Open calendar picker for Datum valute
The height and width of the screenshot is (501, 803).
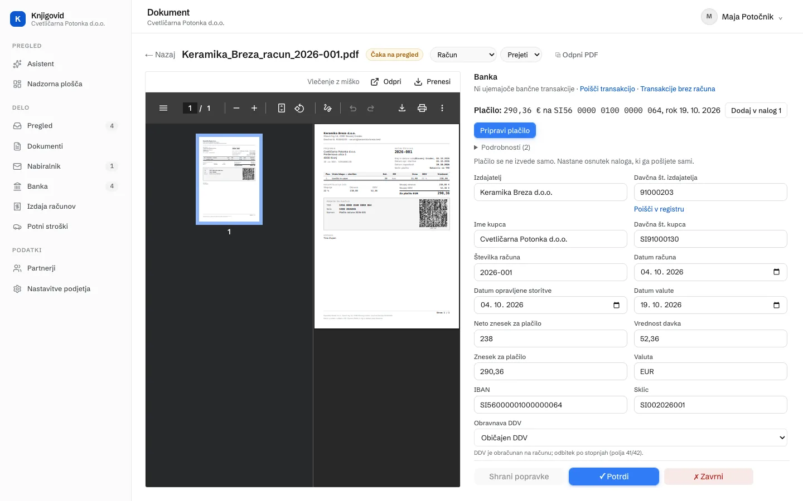pyautogui.click(x=776, y=305)
